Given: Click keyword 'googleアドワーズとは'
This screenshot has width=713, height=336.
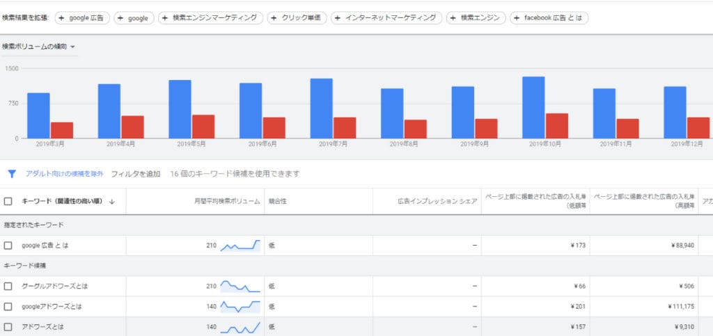Looking at the screenshot, I should click(52, 307).
